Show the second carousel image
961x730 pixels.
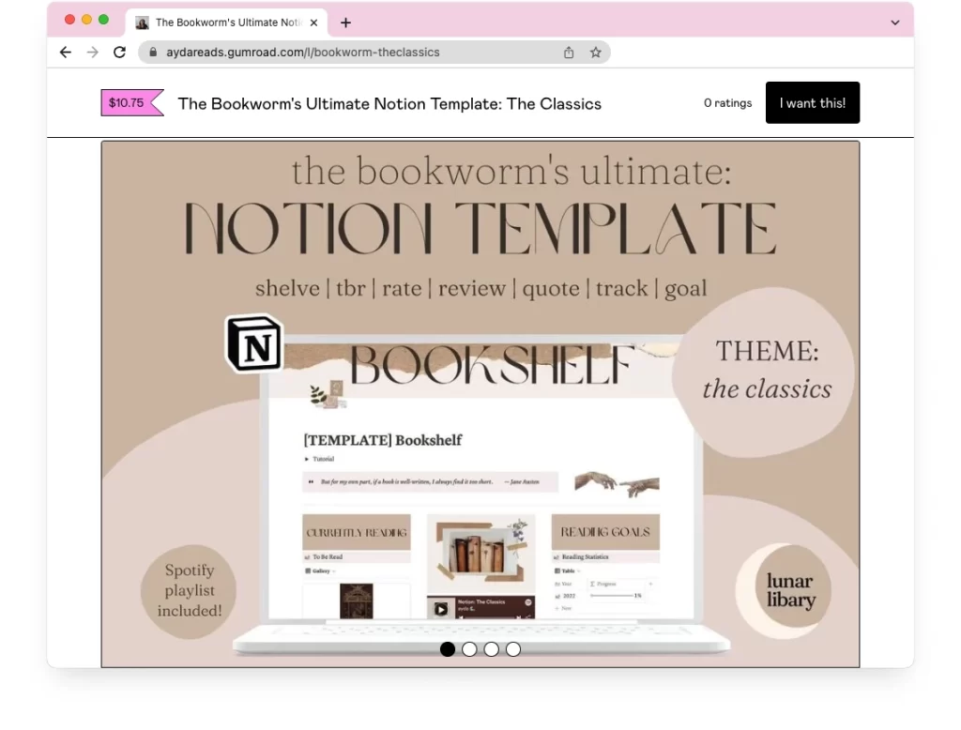coord(469,649)
